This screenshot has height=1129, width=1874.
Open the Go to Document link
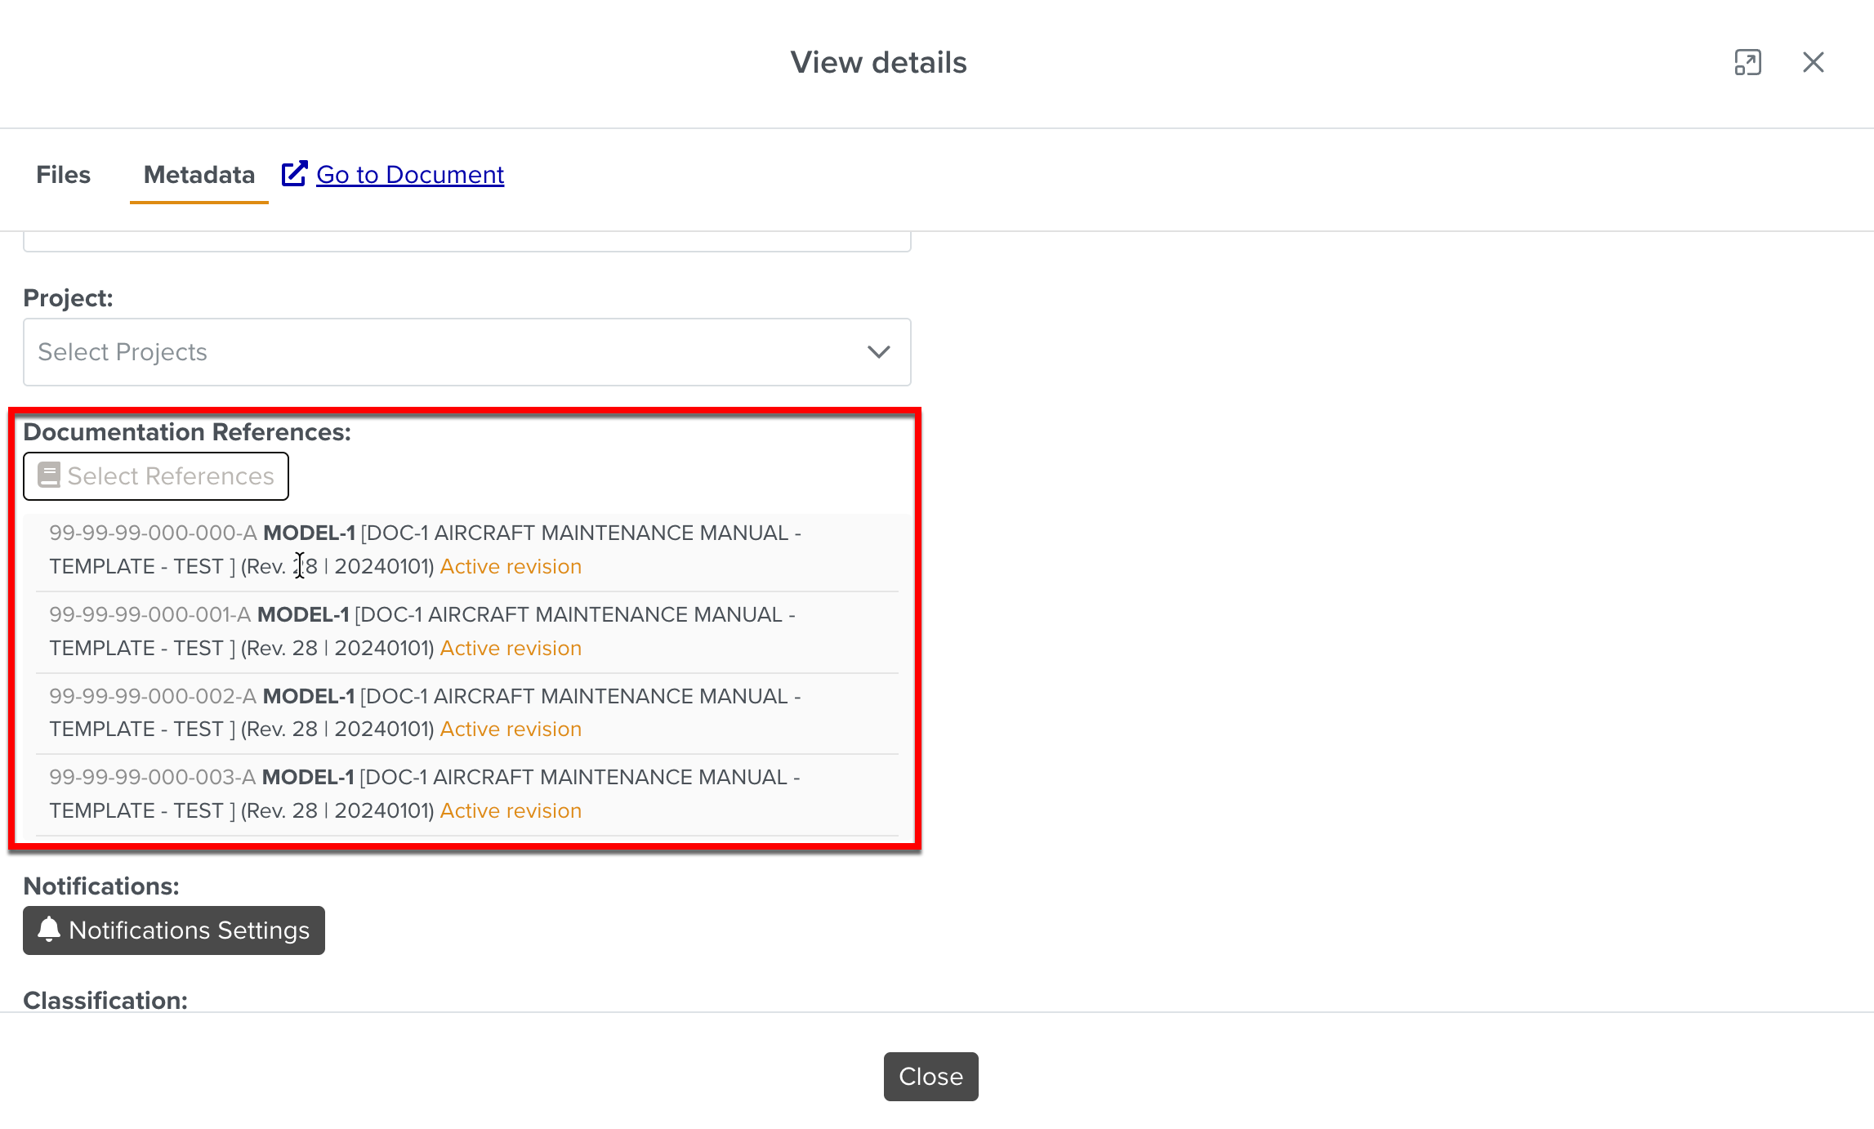410,175
